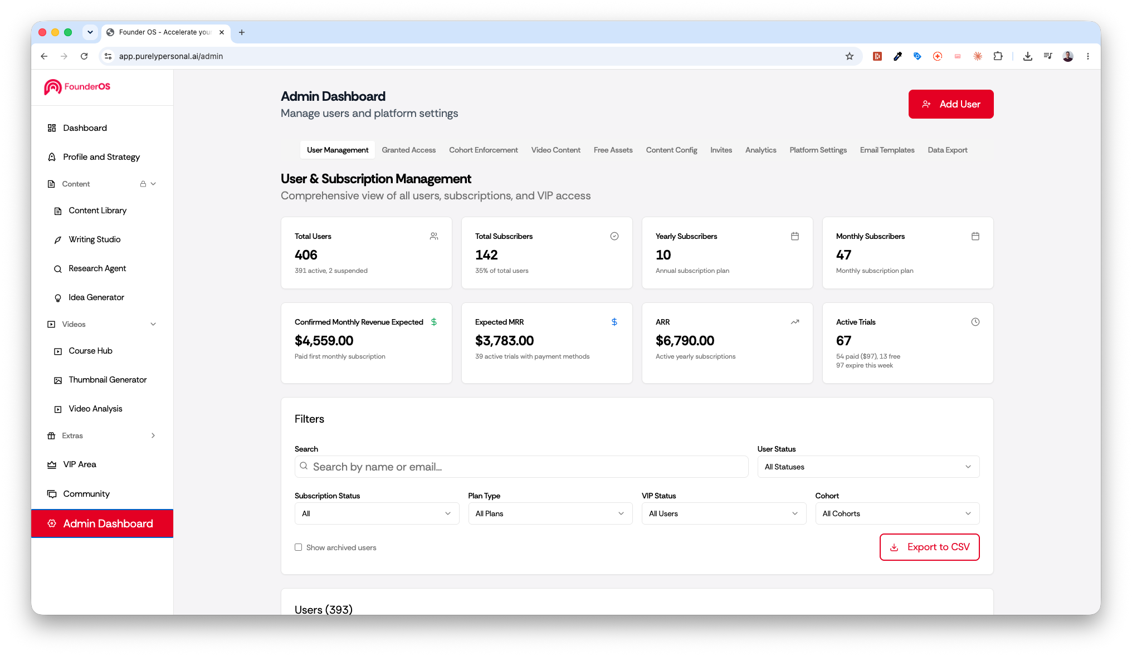The height and width of the screenshot is (656, 1132).
Task: Click the blue dollar icon on Expected MRR
Action: 614,322
